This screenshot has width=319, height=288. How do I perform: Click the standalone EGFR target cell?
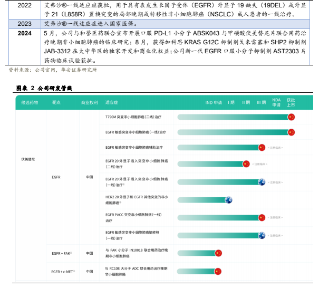56,177
